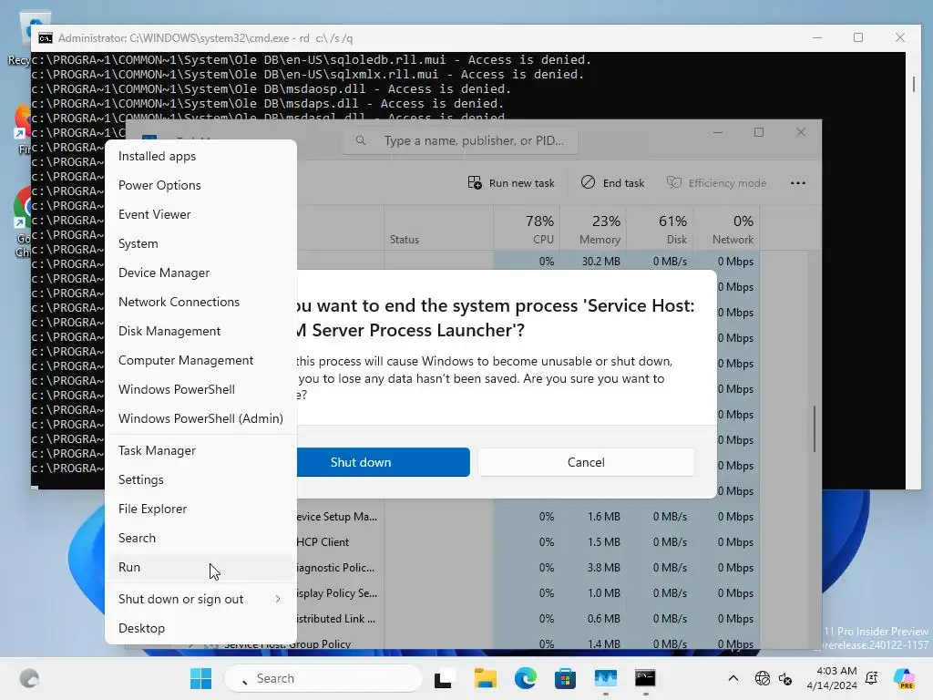
Task: Click the Task Manager process list scrollbar
Action: (x=814, y=429)
